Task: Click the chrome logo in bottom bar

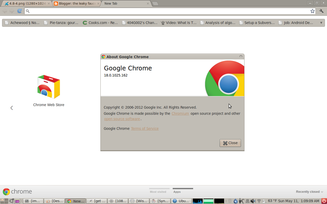Action: pyautogui.click(x=17, y=192)
